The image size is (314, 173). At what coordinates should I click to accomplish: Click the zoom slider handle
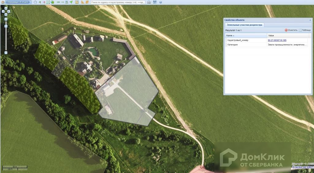click(6, 26)
